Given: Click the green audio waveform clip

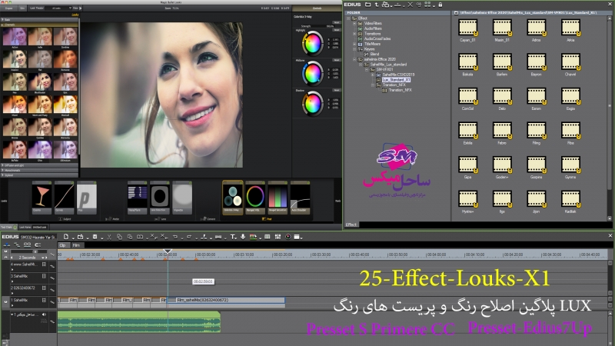Looking at the screenshot, I should tap(139, 322).
